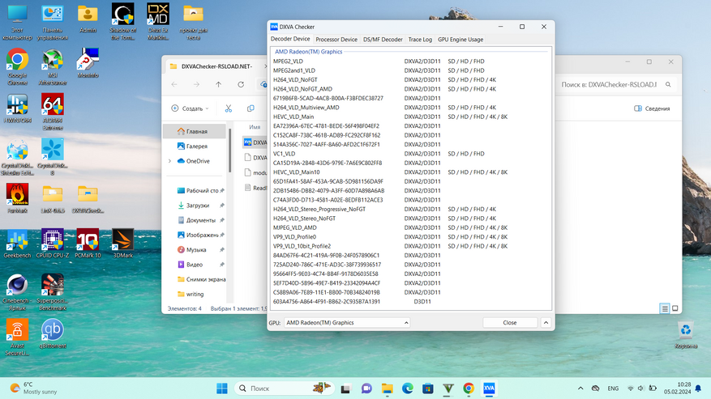The image size is (711, 399).
Task: Click the up-arrow expander beside Close
Action: tap(547, 322)
